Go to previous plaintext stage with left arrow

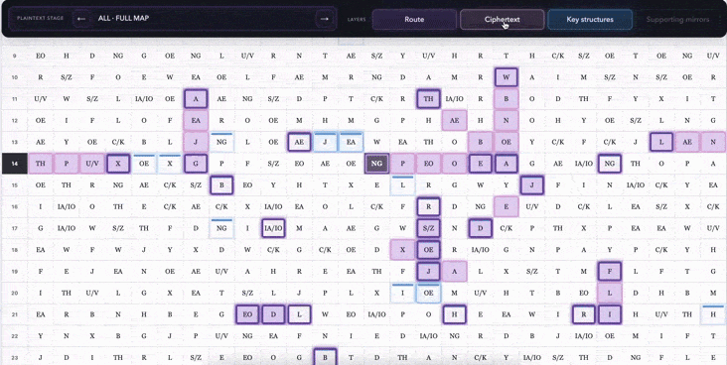point(81,19)
